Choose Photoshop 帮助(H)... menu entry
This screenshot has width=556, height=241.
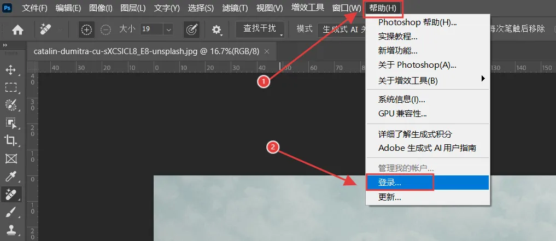pyautogui.click(x=428, y=22)
